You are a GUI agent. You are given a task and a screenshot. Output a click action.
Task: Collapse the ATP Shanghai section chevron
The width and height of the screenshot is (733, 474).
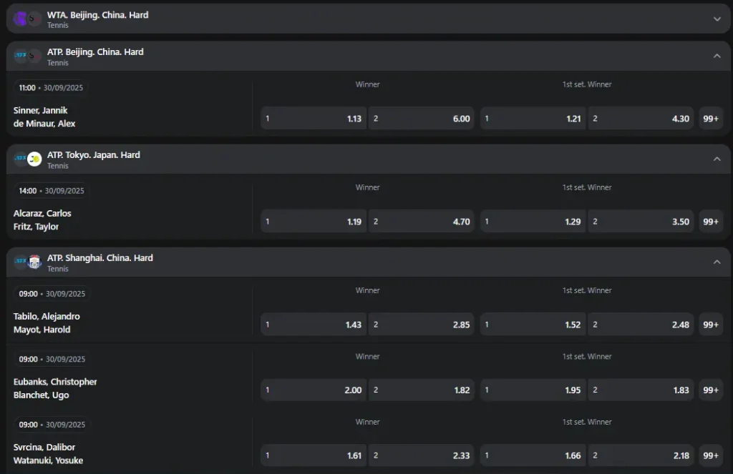717,262
